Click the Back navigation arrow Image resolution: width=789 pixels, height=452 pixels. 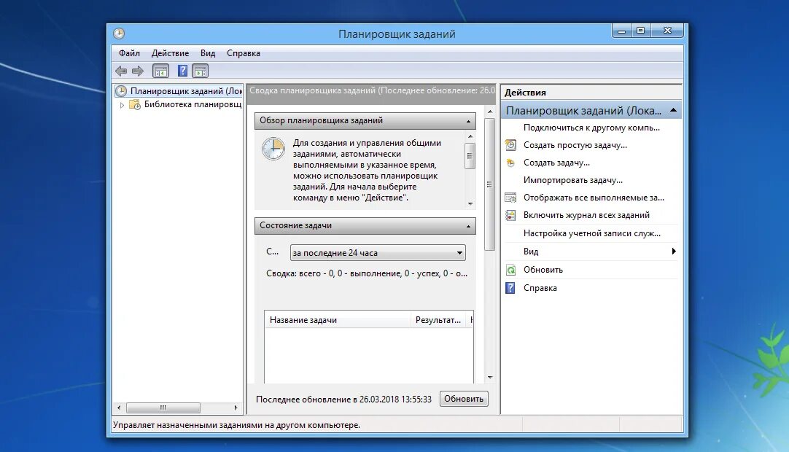(x=121, y=70)
